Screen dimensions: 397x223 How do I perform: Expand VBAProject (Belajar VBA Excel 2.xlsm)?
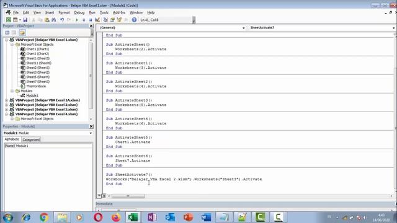(7, 105)
